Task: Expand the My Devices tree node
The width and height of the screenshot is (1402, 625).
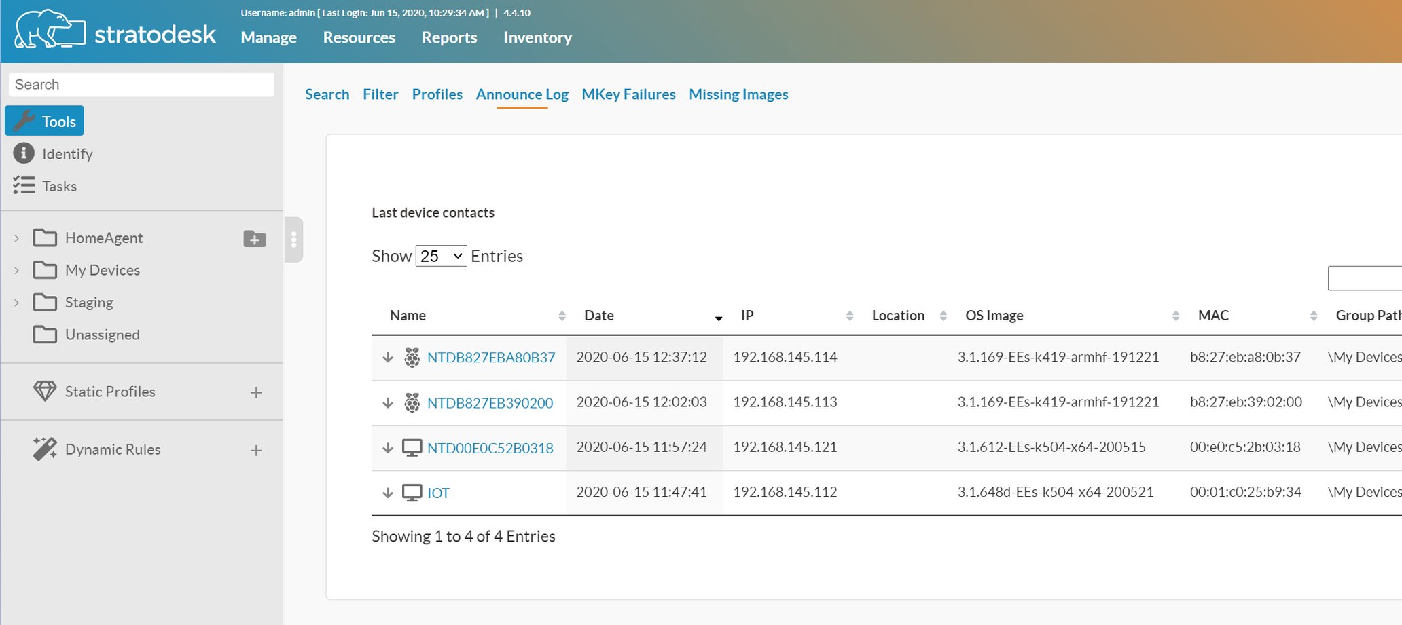Action: 17,270
